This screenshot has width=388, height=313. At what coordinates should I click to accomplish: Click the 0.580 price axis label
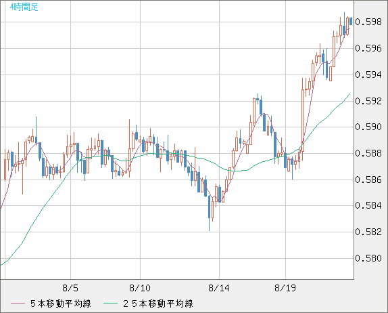(x=368, y=258)
